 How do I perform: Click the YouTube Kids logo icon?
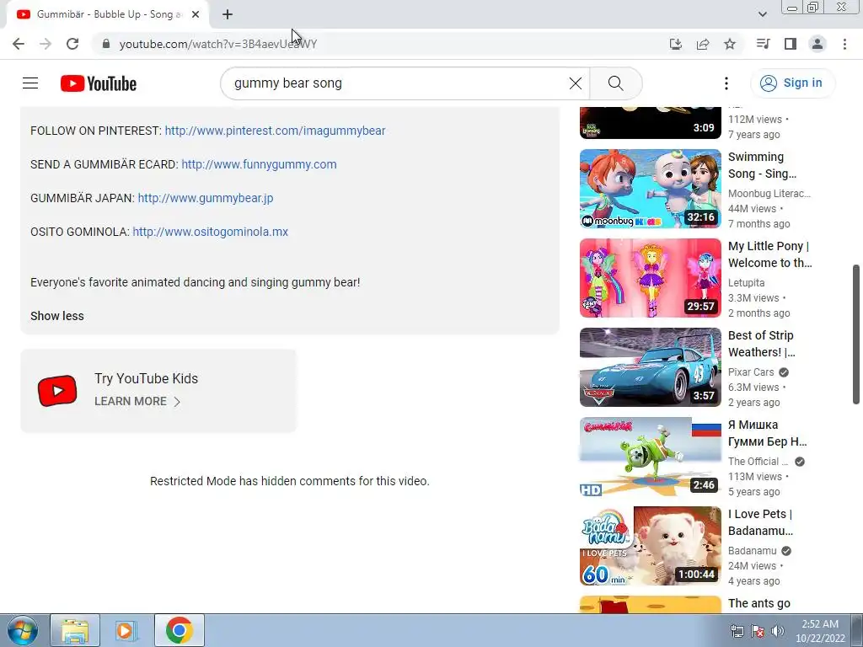(x=57, y=391)
